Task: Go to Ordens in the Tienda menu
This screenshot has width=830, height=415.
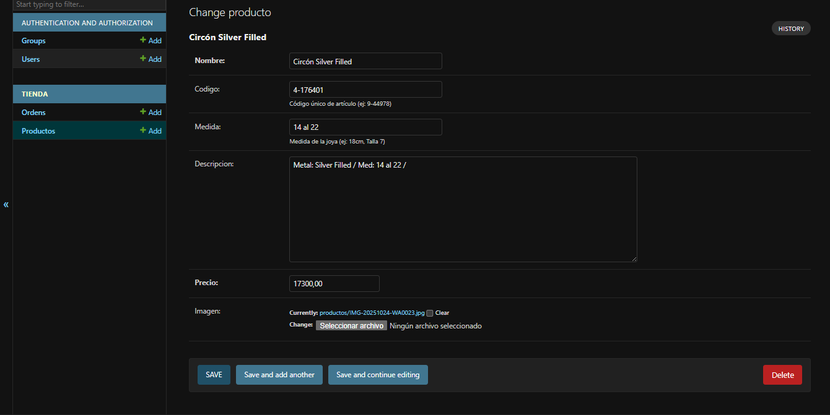Action: click(x=33, y=113)
